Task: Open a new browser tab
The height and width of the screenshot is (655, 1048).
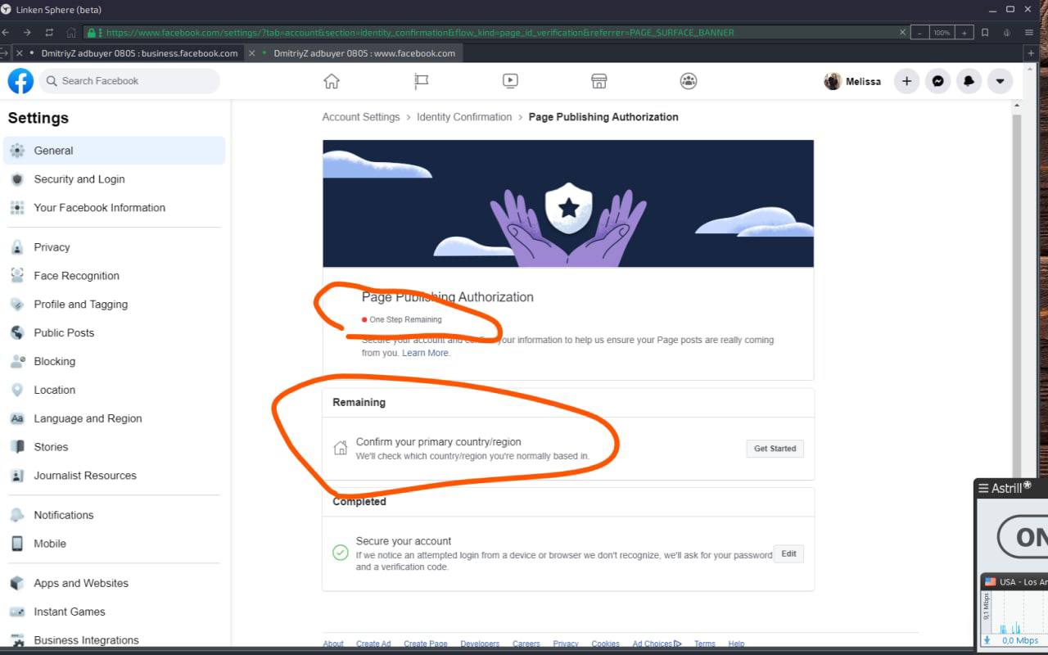Action: 1031,53
